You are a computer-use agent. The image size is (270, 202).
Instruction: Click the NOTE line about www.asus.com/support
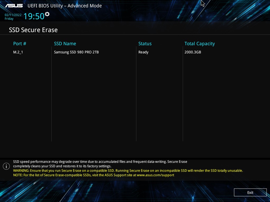(x=94, y=175)
